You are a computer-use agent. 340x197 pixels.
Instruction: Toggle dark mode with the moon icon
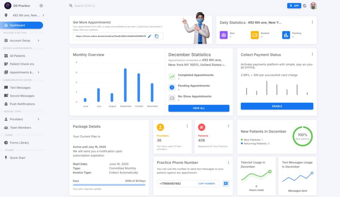(x=305, y=6)
